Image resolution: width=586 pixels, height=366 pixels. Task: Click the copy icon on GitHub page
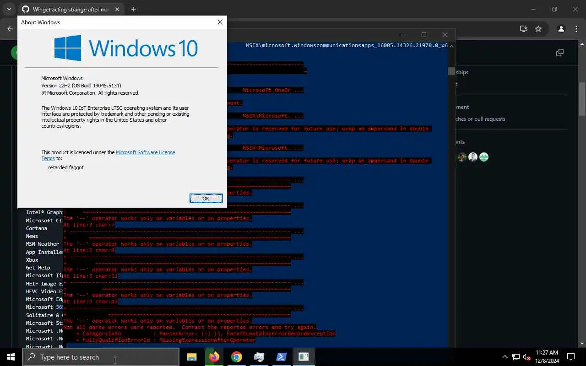tap(559, 53)
